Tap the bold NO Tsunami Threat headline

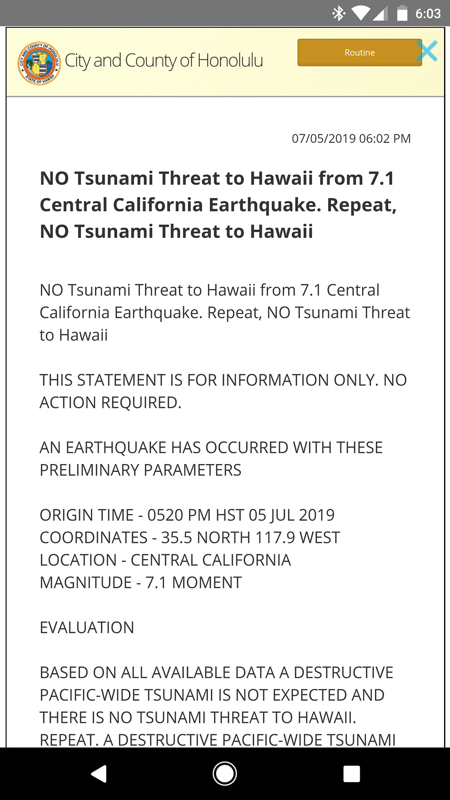click(218, 204)
